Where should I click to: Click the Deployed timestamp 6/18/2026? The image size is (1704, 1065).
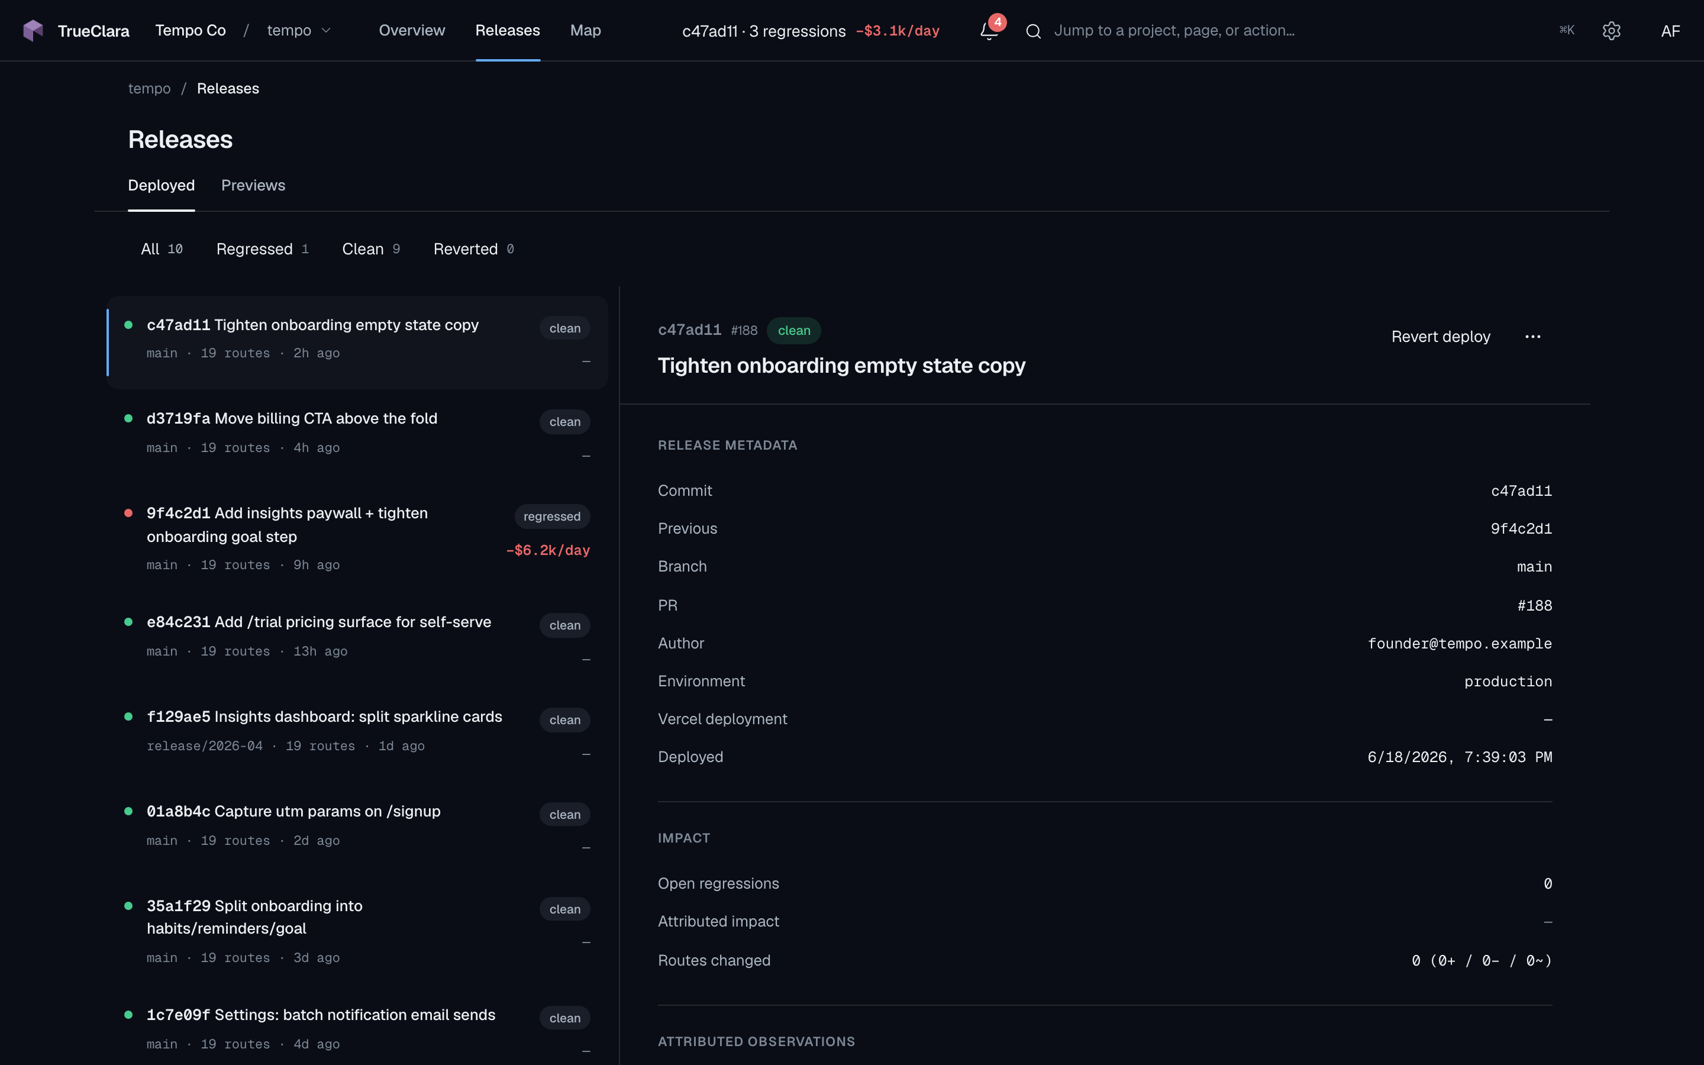click(1460, 757)
